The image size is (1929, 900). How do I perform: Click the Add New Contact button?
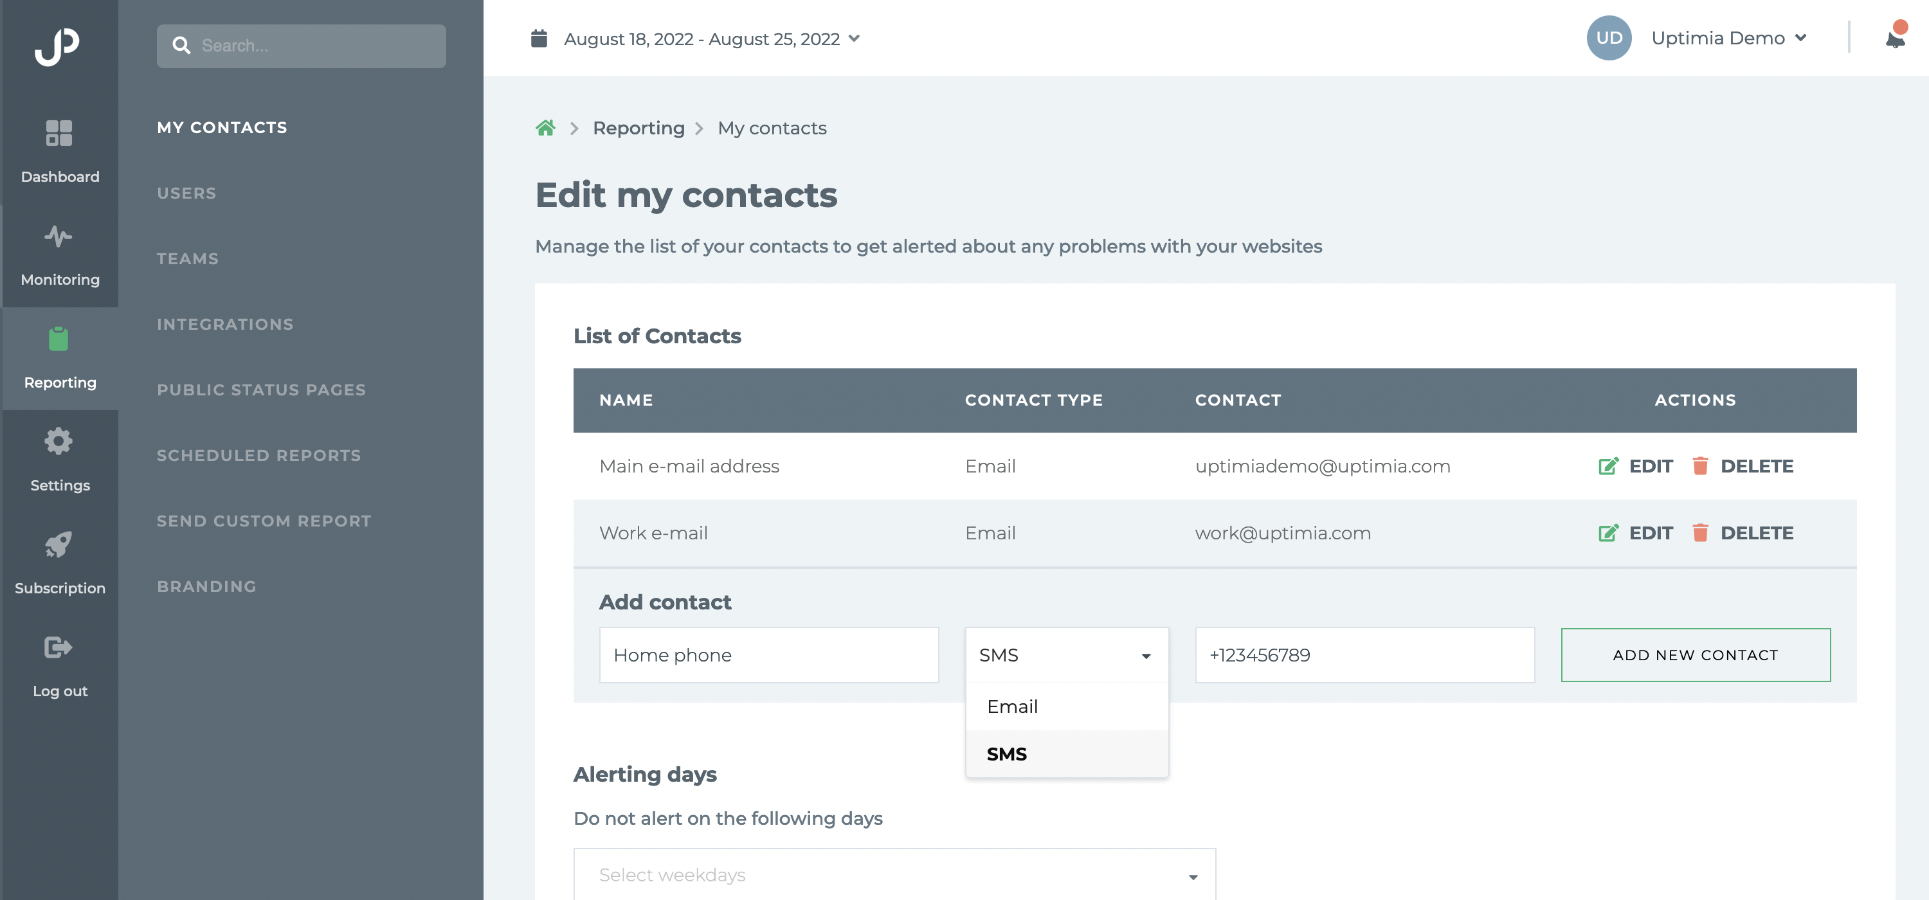coord(1696,655)
